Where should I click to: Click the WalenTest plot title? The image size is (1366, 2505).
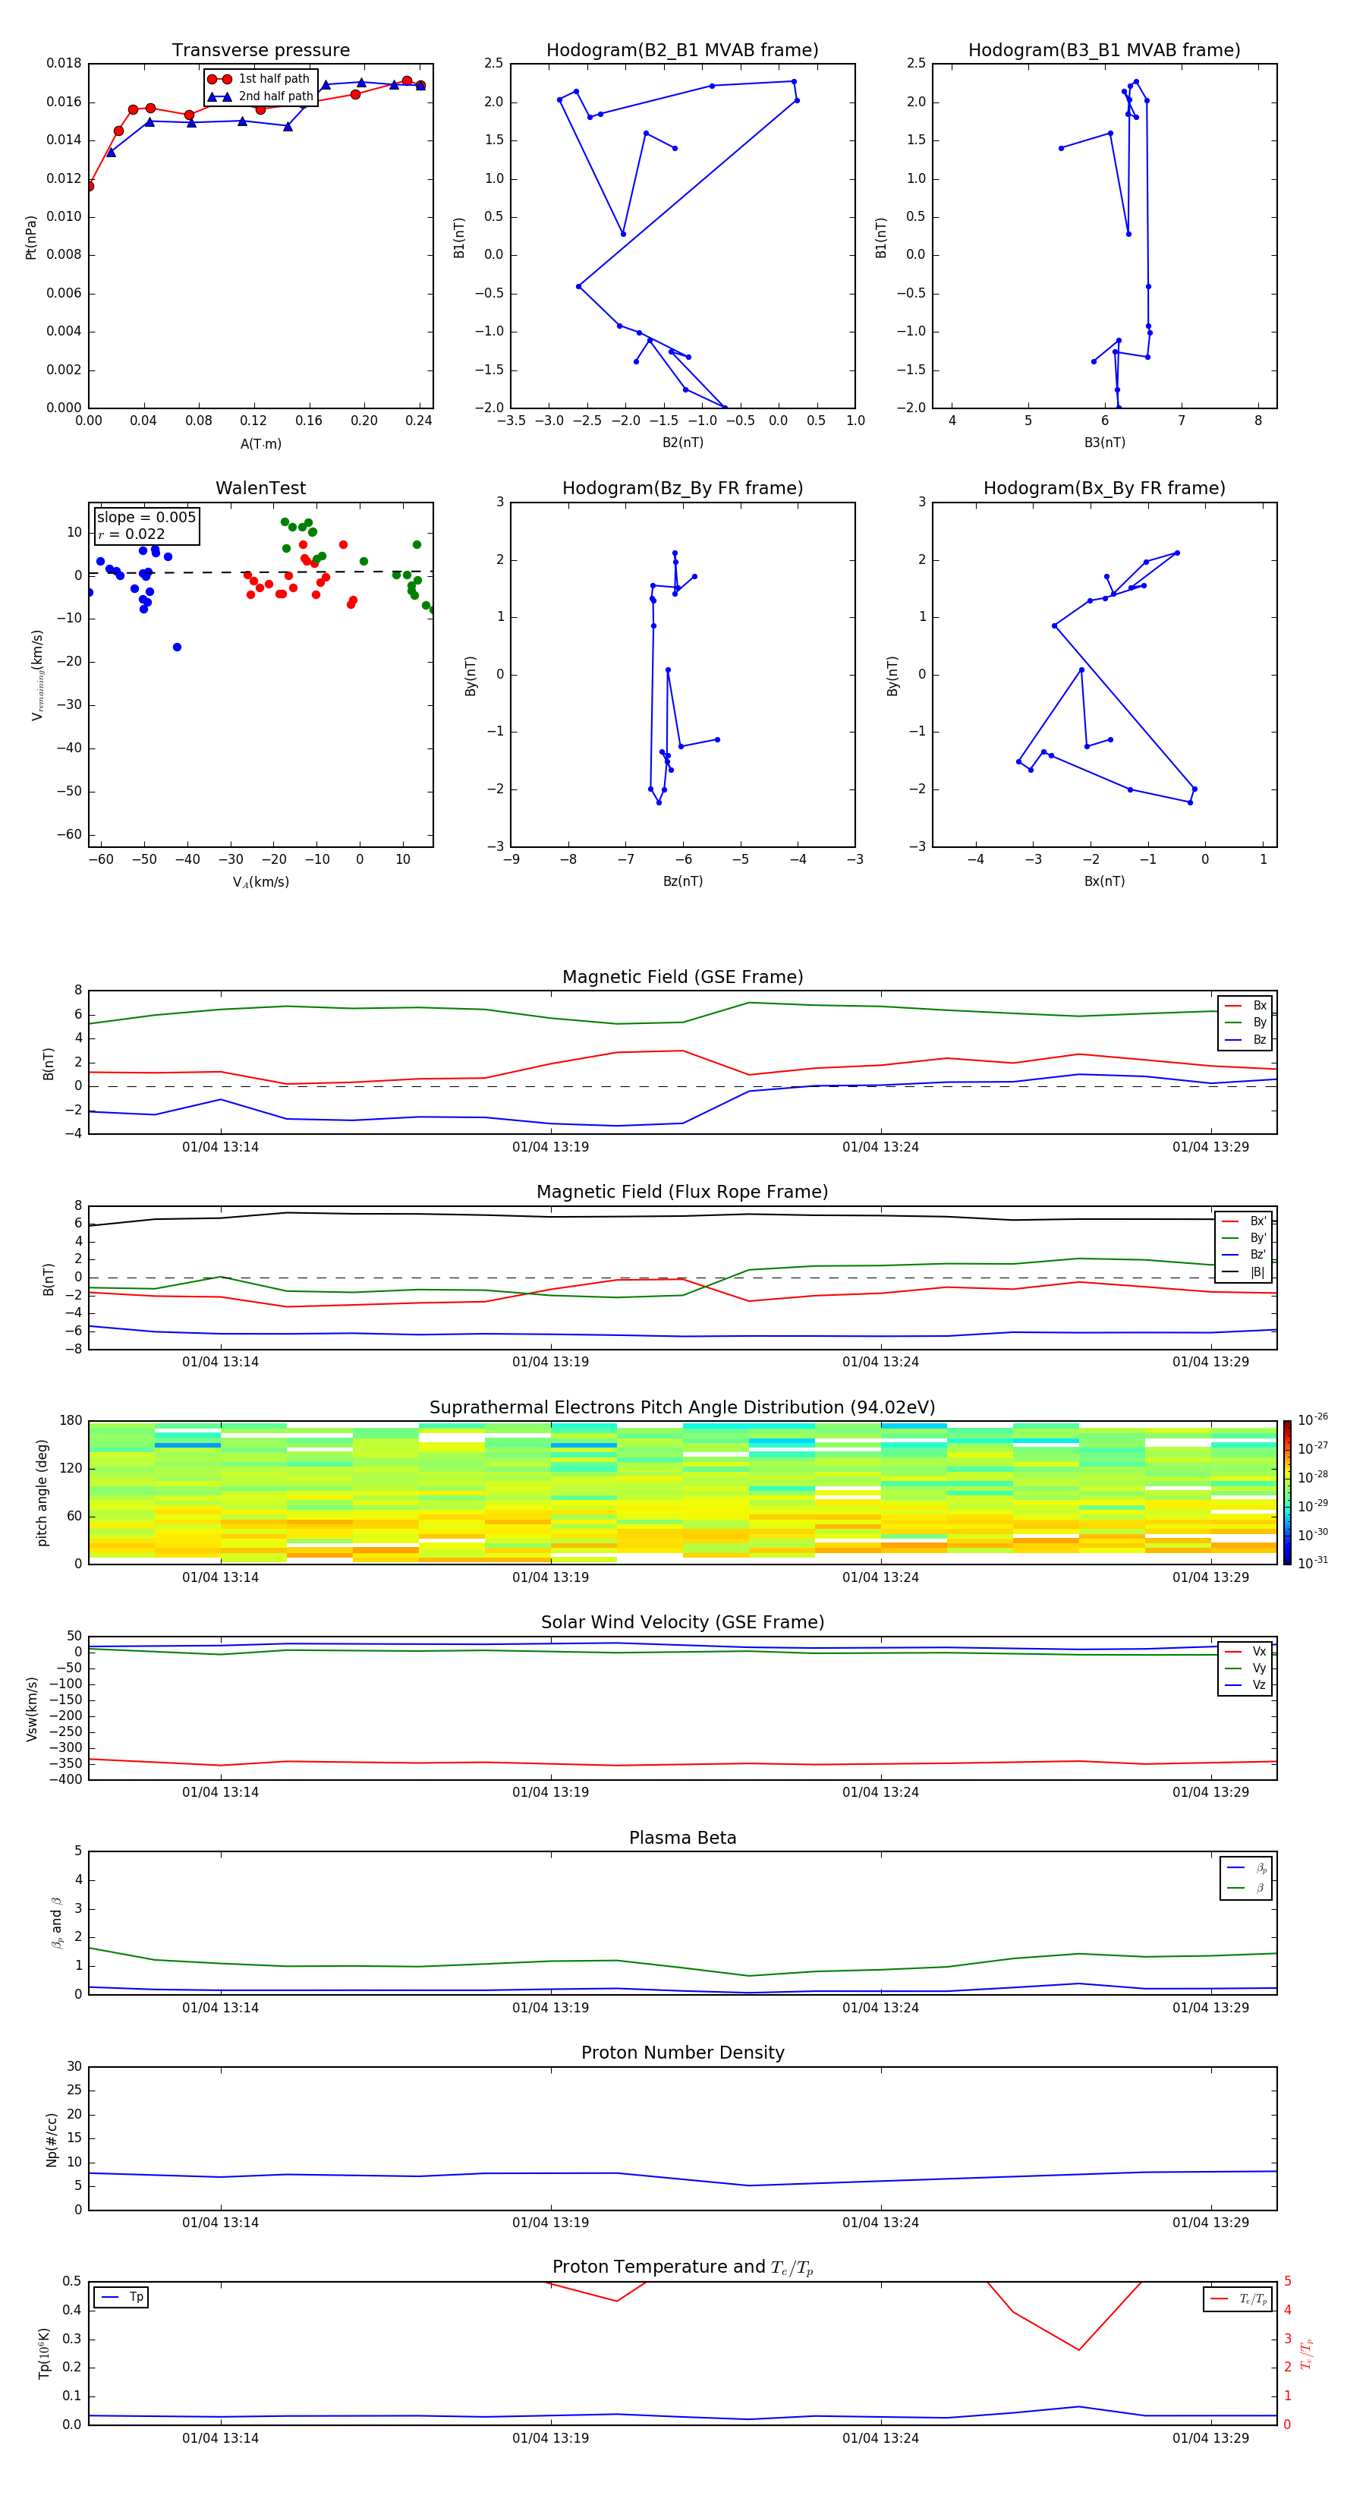260,488
